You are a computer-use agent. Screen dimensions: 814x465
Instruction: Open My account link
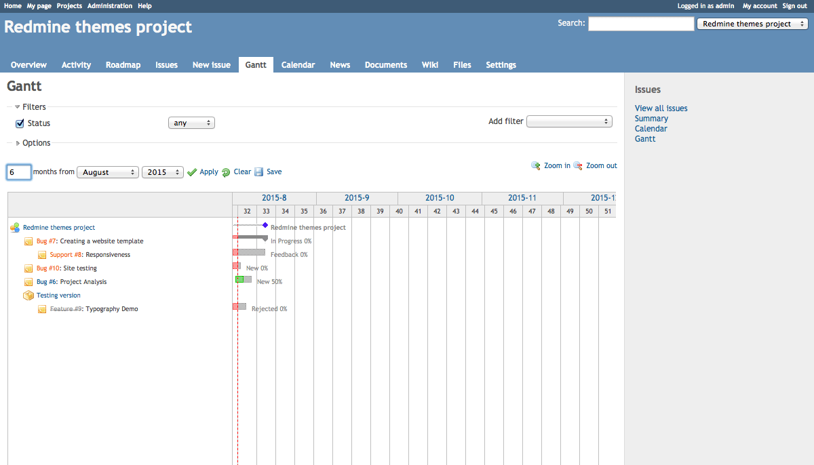(x=760, y=6)
